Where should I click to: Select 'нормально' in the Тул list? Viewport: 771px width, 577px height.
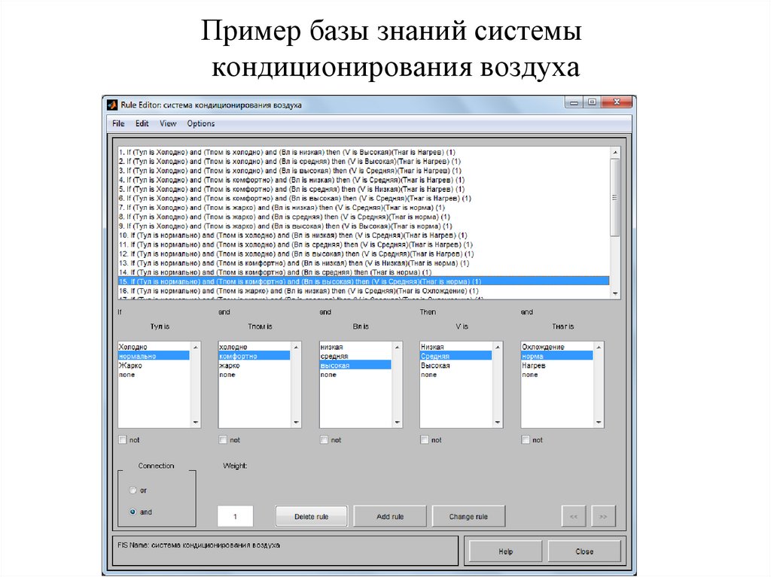pos(154,357)
